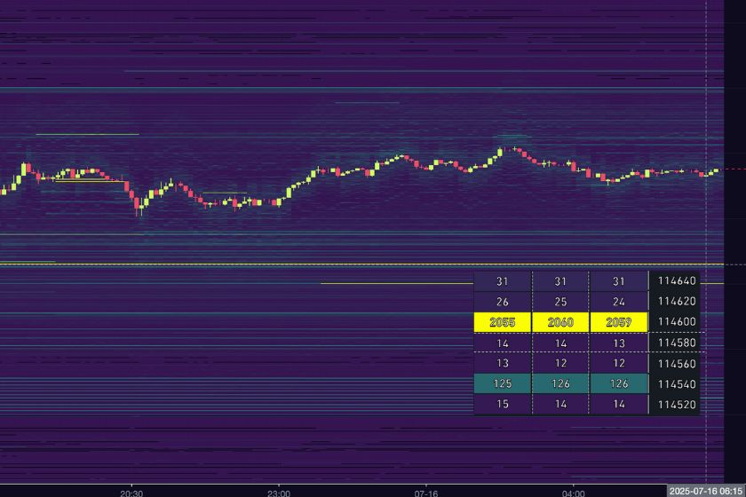This screenshot has width=746, height=497.
Task: Click the 07-16 date axis label
Action: 426,491
